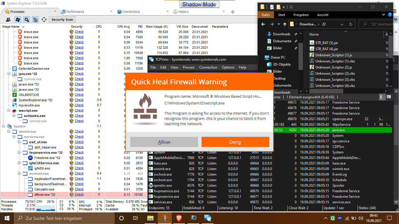Click the Windows taskbar search box
This screenshot has height=224, width=399.
pos(64,218)
